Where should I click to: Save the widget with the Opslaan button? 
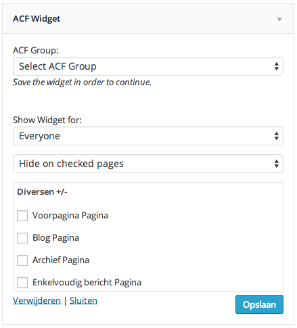[259, 304]
